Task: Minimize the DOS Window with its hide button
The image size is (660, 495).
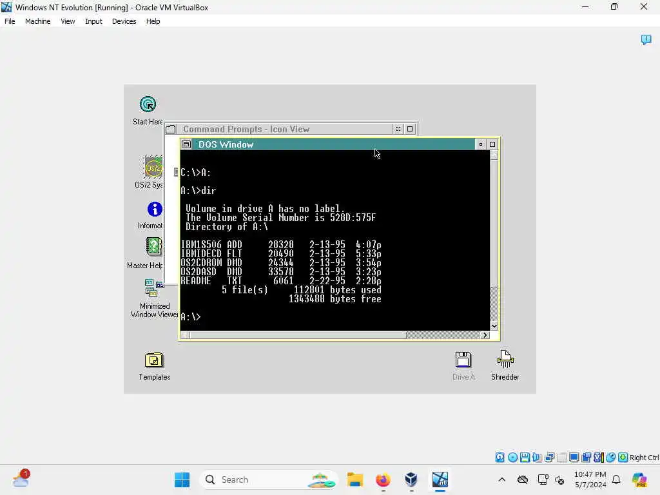Action: pyautogui.click(x=481, y=144)
